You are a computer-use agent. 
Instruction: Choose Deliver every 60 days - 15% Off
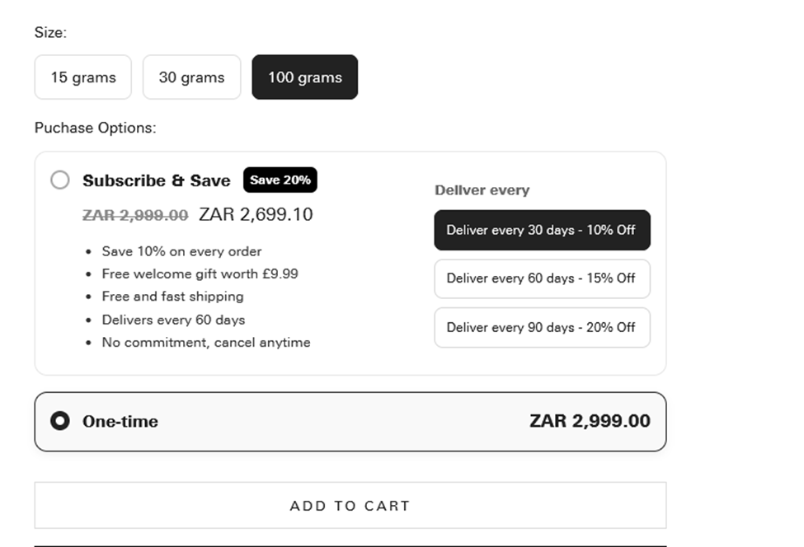[542, 278]
